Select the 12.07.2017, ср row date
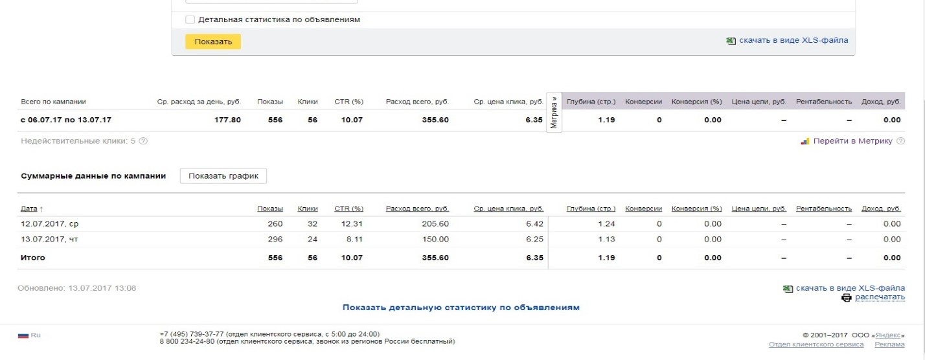The image size is (925, 360). (50, 224)
